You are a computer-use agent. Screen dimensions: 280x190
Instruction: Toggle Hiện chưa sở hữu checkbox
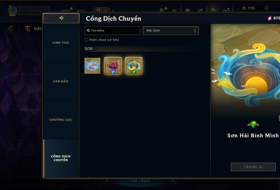(87, 40)
